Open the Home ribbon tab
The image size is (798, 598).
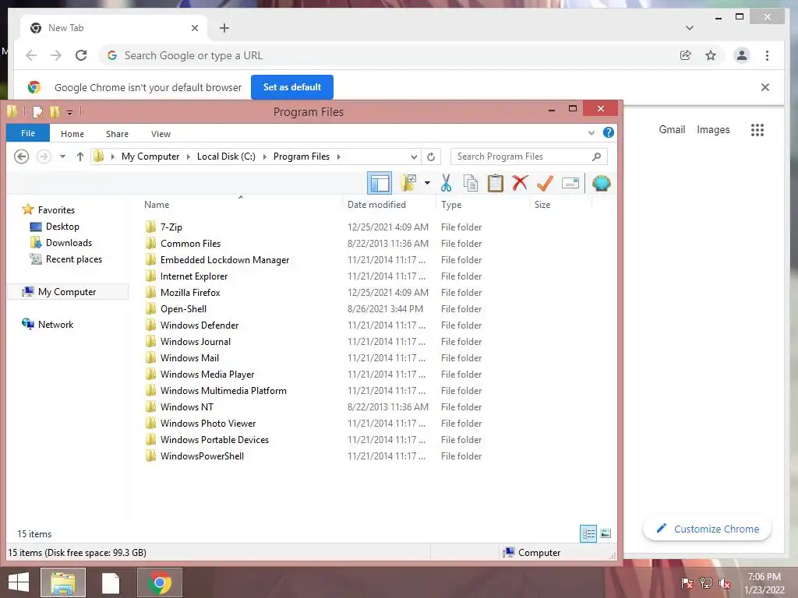[x=72, y=134]
